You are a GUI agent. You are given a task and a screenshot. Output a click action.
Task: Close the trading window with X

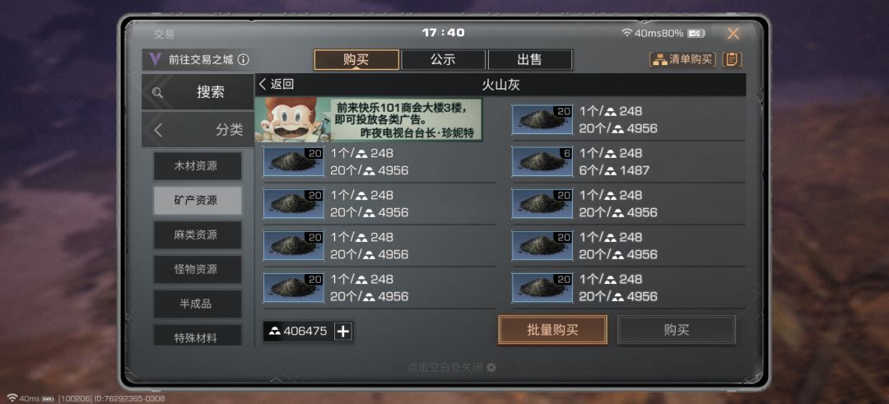tap(733, 34)
